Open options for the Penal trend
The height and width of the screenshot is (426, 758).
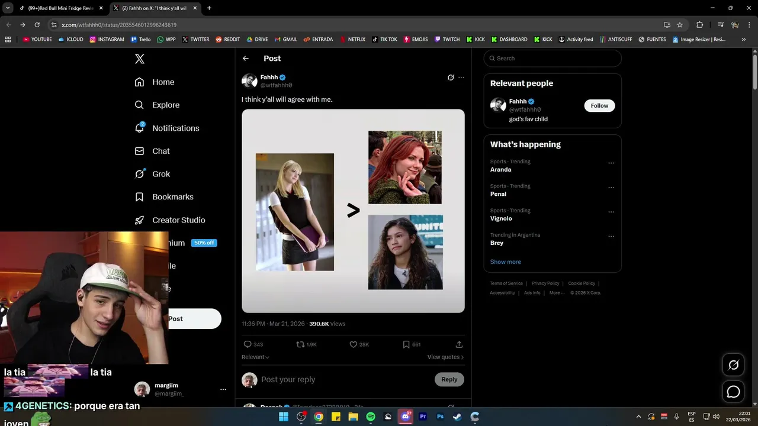pyautogui.click(x=611, y=188)
